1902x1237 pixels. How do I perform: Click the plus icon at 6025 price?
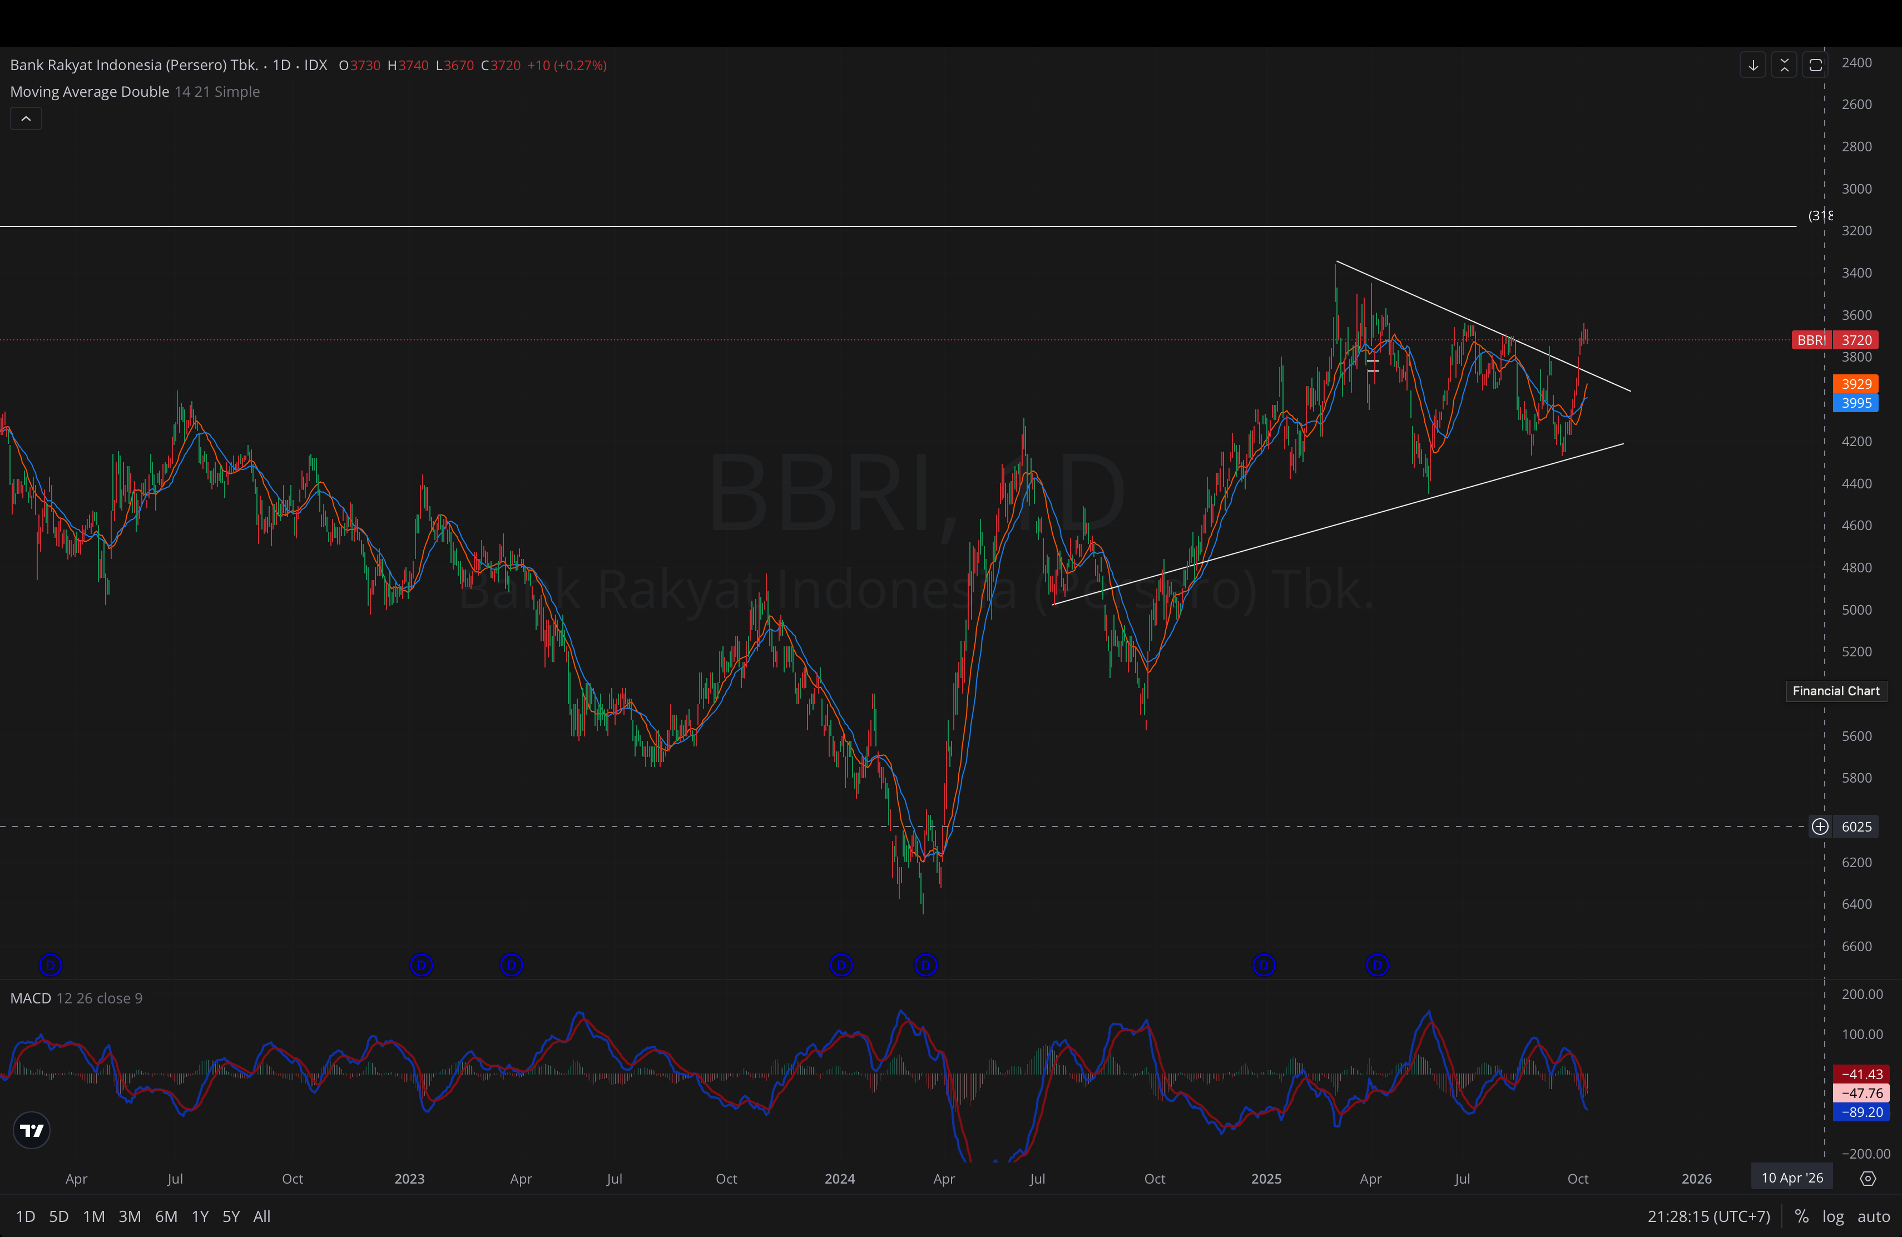tap(1820, 827)
